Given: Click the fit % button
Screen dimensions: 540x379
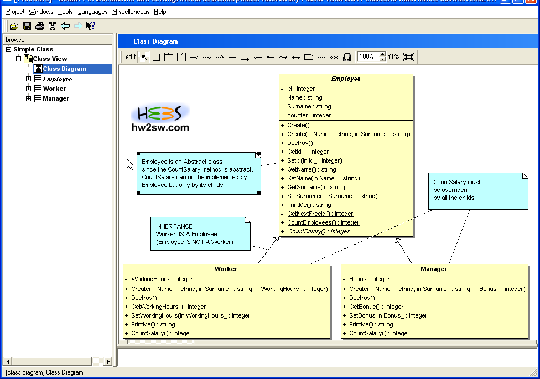Looking at the screenshot, I should (393, 57).
